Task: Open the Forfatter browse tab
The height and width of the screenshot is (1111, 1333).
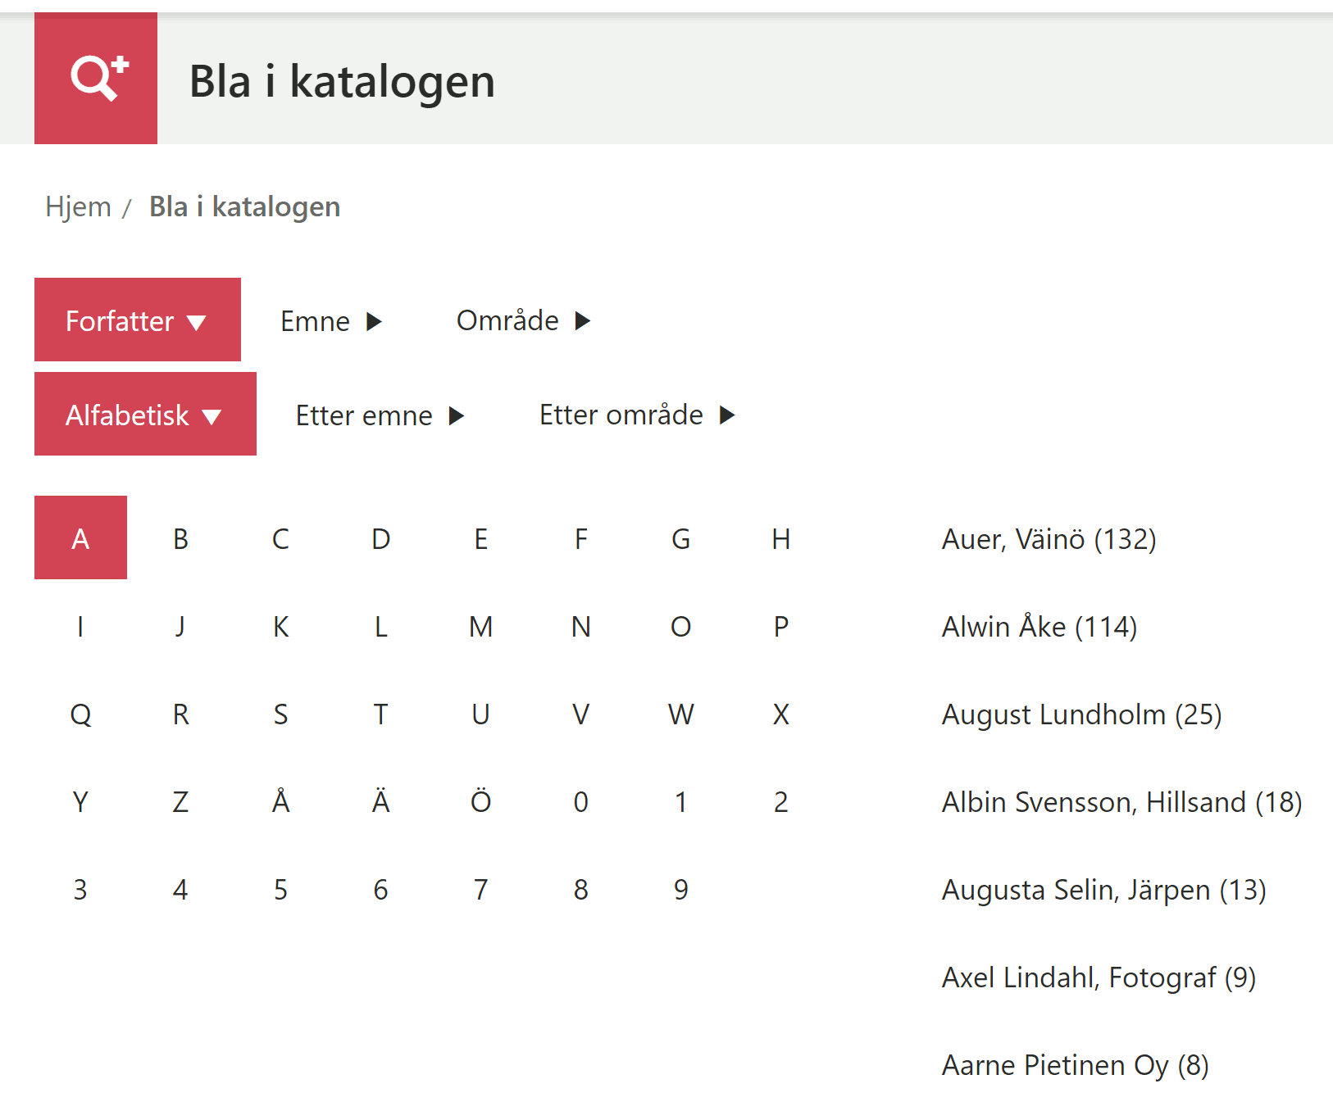Action: pyautogui.click(x=137, y=320)
